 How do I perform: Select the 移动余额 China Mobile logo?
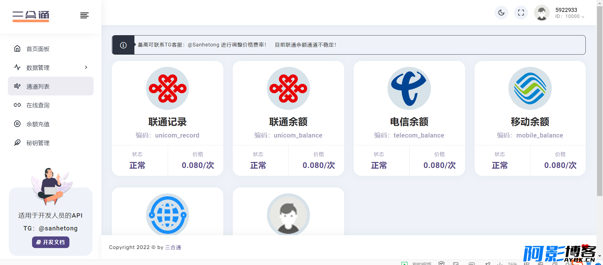(530, 89)
